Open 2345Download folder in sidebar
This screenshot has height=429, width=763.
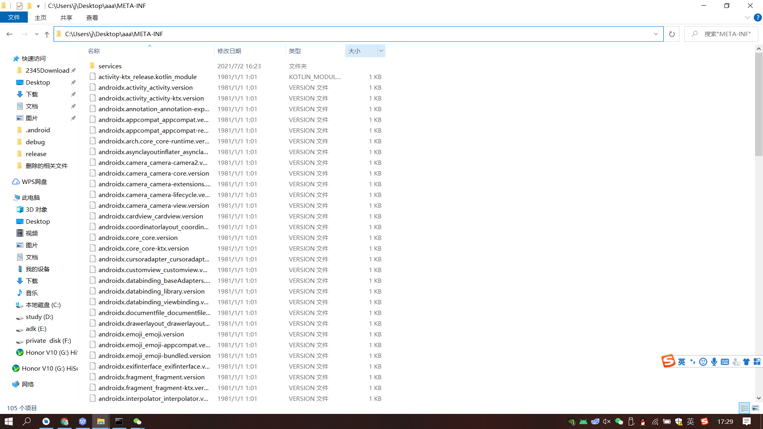click(x=47, y=70)
